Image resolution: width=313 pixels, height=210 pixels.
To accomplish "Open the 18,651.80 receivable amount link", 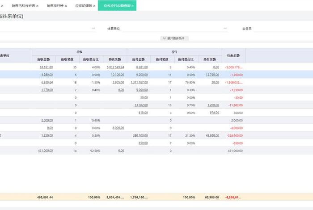I will pyautogui.click(x=46, y=67).
